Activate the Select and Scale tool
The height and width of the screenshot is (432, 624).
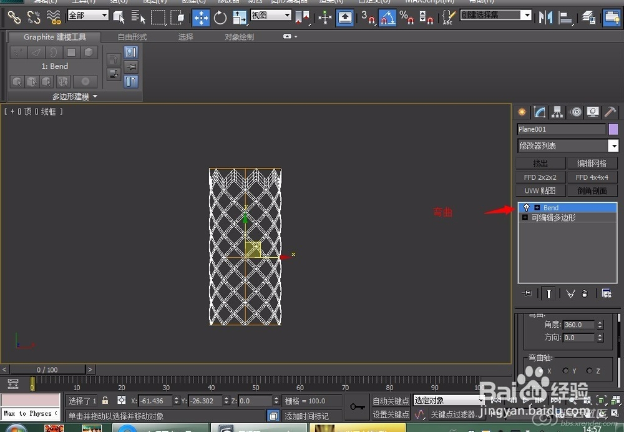point(239,17)
